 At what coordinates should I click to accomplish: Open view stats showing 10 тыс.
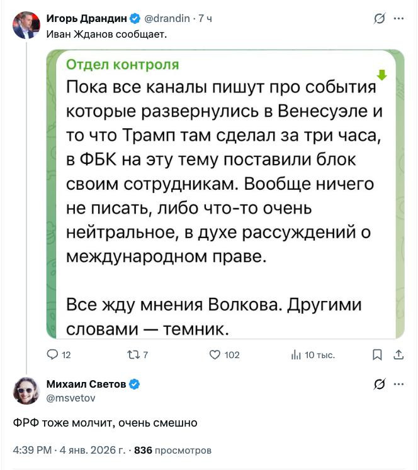(297, 355)
